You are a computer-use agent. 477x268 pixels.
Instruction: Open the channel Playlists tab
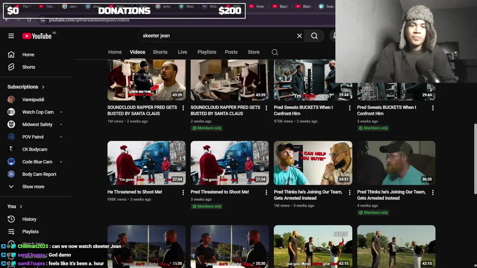[x=207, y=52]
